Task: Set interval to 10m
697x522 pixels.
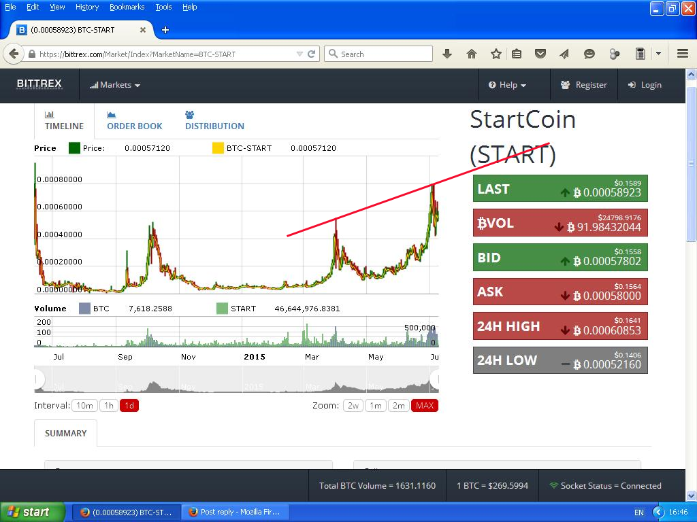Action: click(84, 405)
